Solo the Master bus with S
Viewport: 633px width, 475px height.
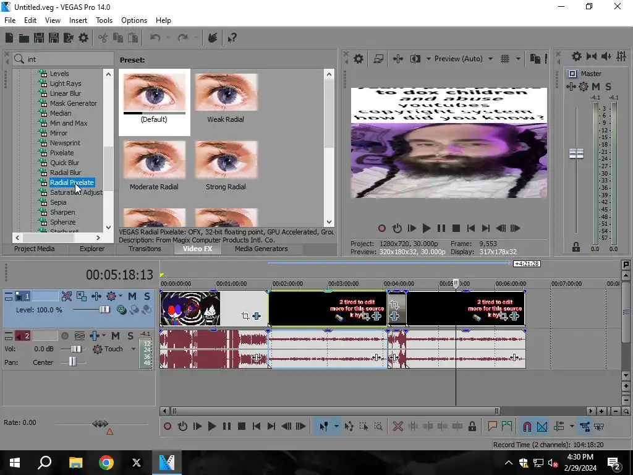tap(608, 87)
